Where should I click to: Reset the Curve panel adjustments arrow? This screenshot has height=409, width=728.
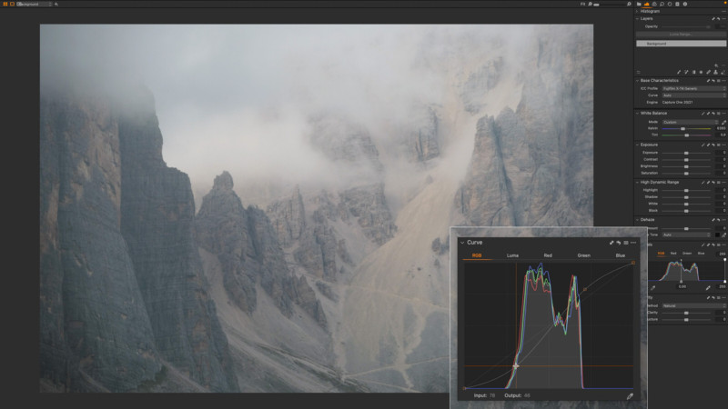click(619, 243)
